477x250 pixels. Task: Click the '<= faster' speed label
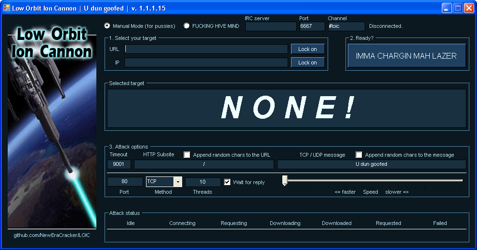point(345,192)
